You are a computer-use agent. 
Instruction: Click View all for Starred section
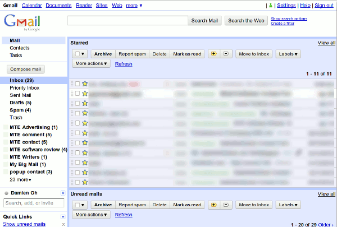tap(326, 43)
